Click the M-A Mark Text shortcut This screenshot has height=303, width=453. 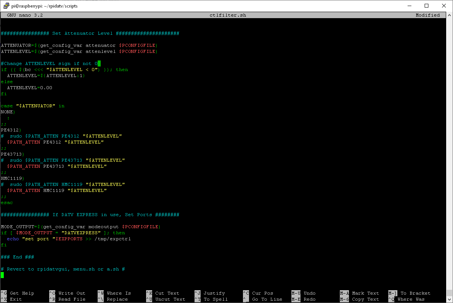coord(360,293)
